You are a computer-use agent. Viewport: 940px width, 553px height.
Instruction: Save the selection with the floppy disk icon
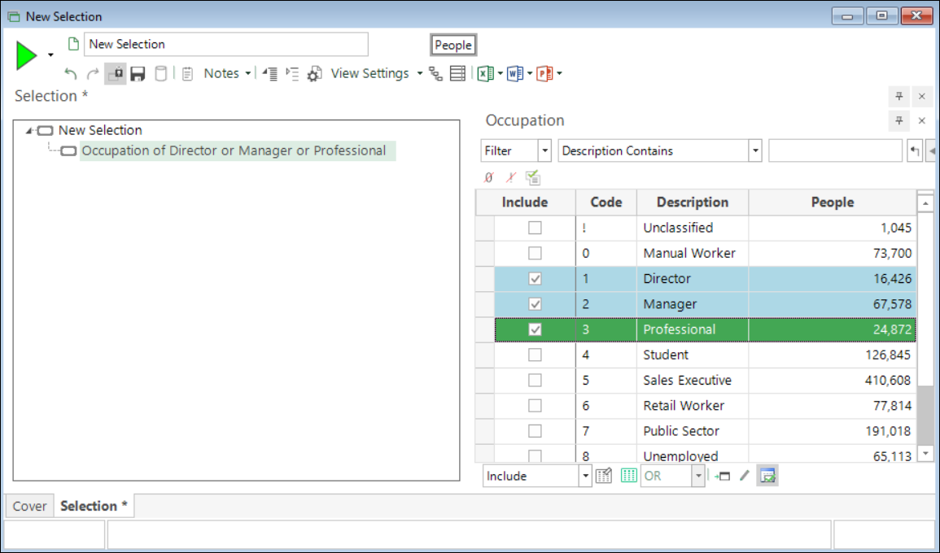138,74
